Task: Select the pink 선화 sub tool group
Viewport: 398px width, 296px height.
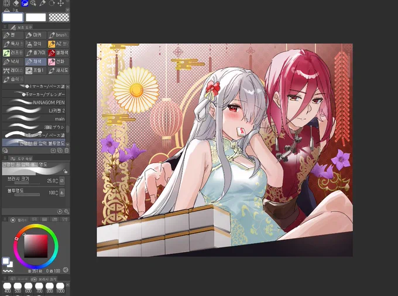Action: (x=59, y=62)
